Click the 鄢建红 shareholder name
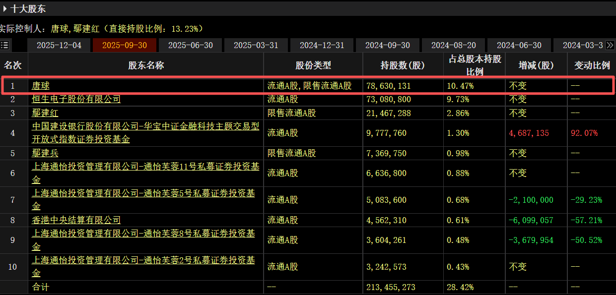Screen dimensions: 616x295 coord(45,113)
